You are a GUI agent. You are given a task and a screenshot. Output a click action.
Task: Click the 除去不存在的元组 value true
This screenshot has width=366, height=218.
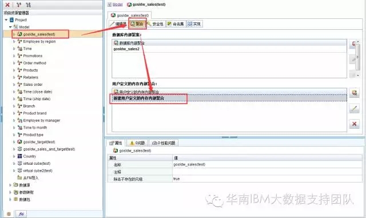pyautogui.click(x=267, y=179)
